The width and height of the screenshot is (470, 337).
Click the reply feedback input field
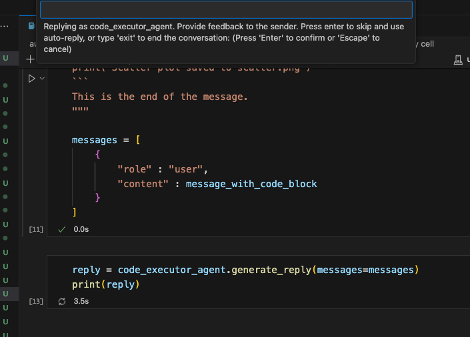[226, 9]
